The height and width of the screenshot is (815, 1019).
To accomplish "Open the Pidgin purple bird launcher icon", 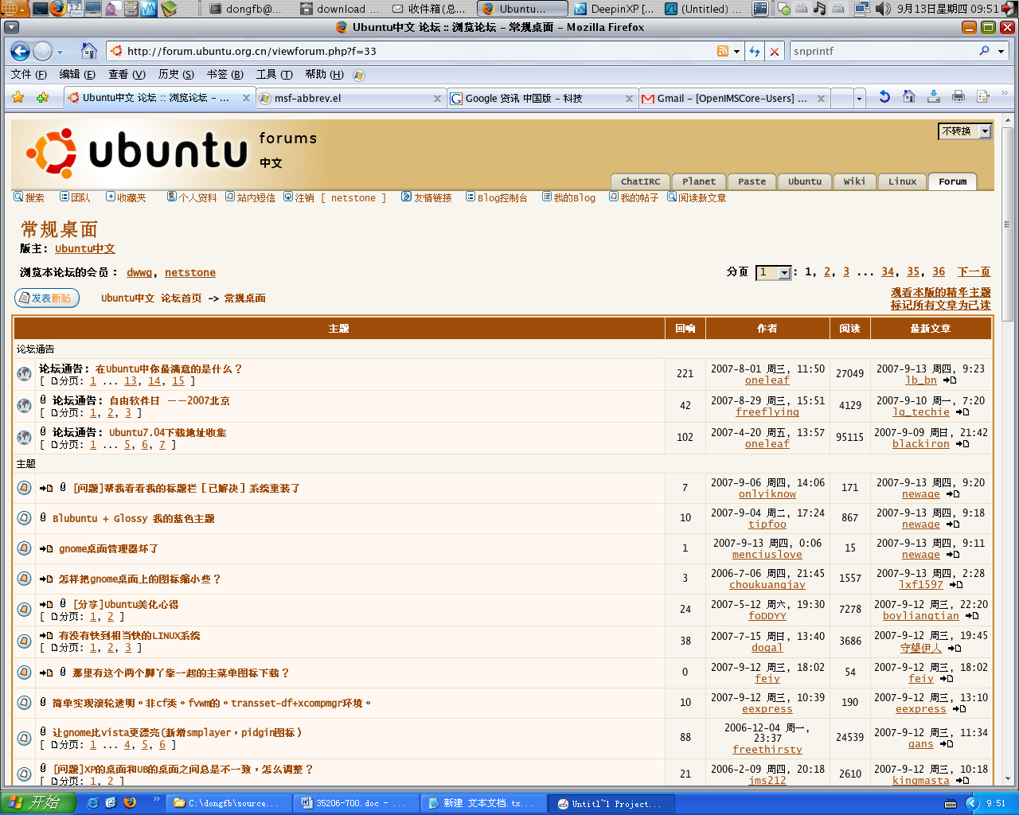I will tap(113, 9).
